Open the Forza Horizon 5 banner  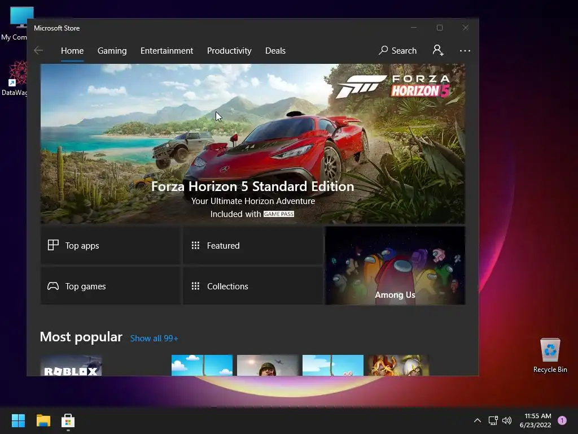[252, 144]
